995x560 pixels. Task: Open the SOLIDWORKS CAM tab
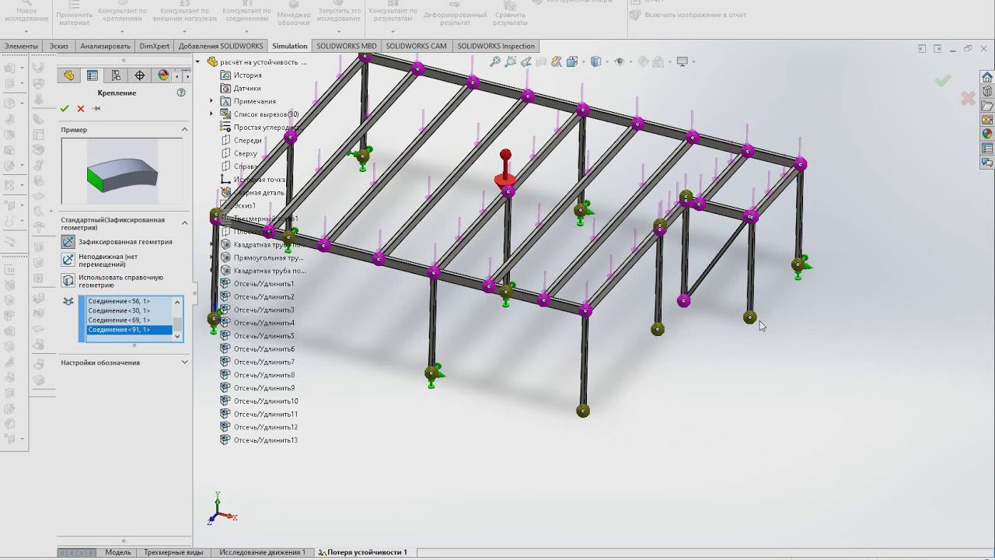tap(417, 46)
